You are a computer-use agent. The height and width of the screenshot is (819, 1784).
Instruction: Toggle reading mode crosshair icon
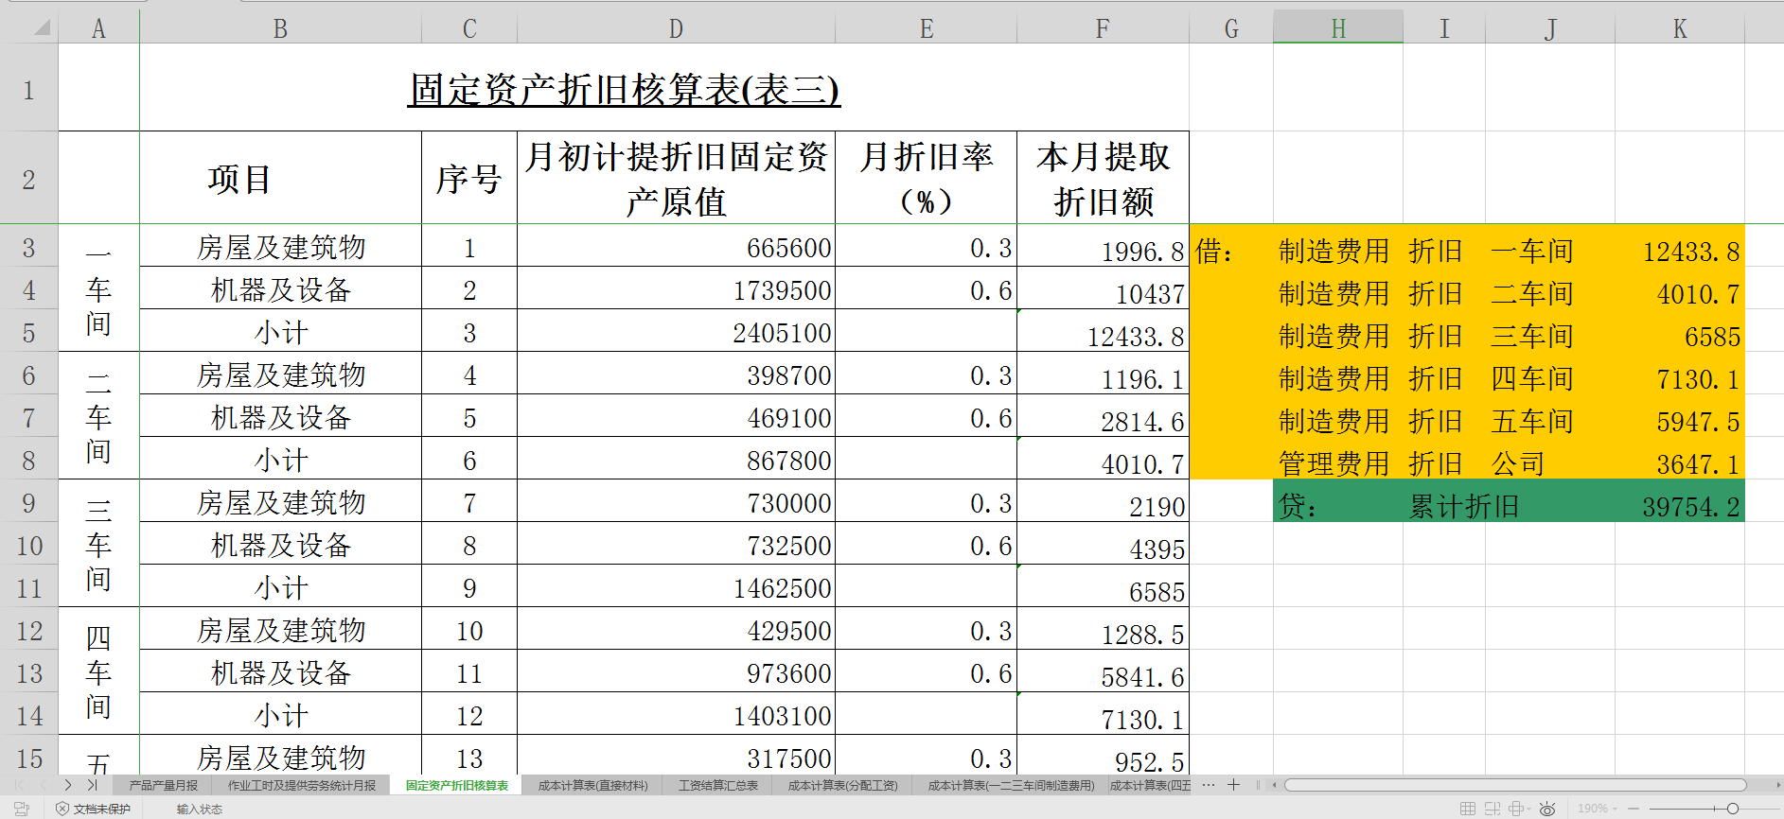(x=1515, y=809)
